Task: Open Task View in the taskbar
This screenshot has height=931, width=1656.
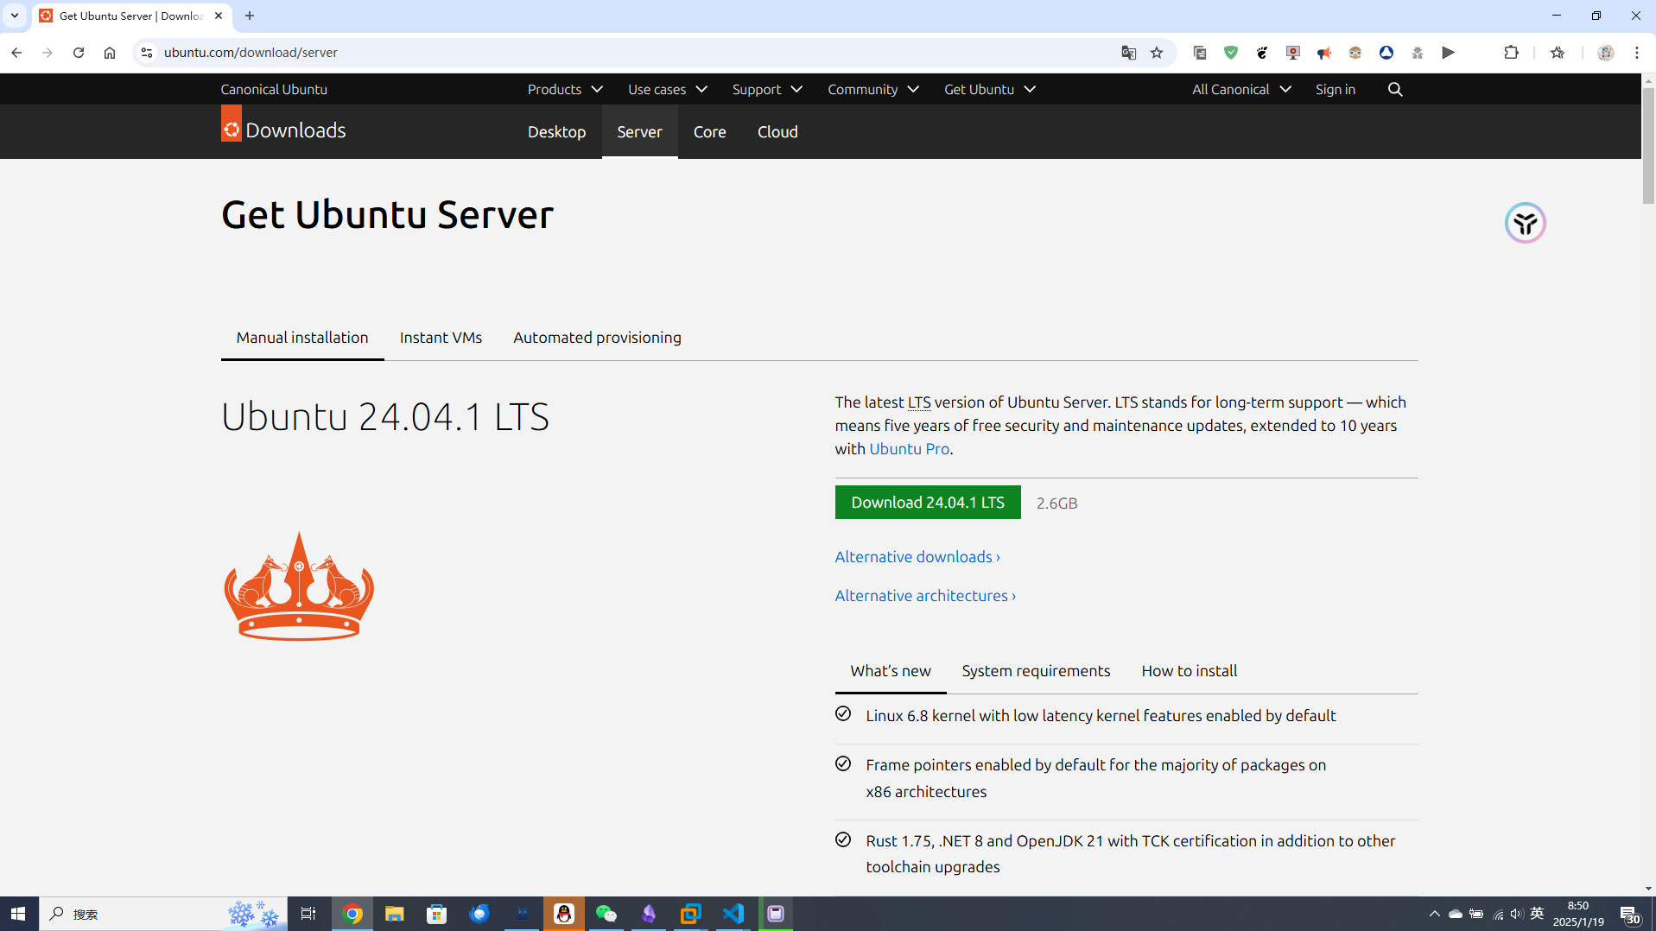Action: 308,914
